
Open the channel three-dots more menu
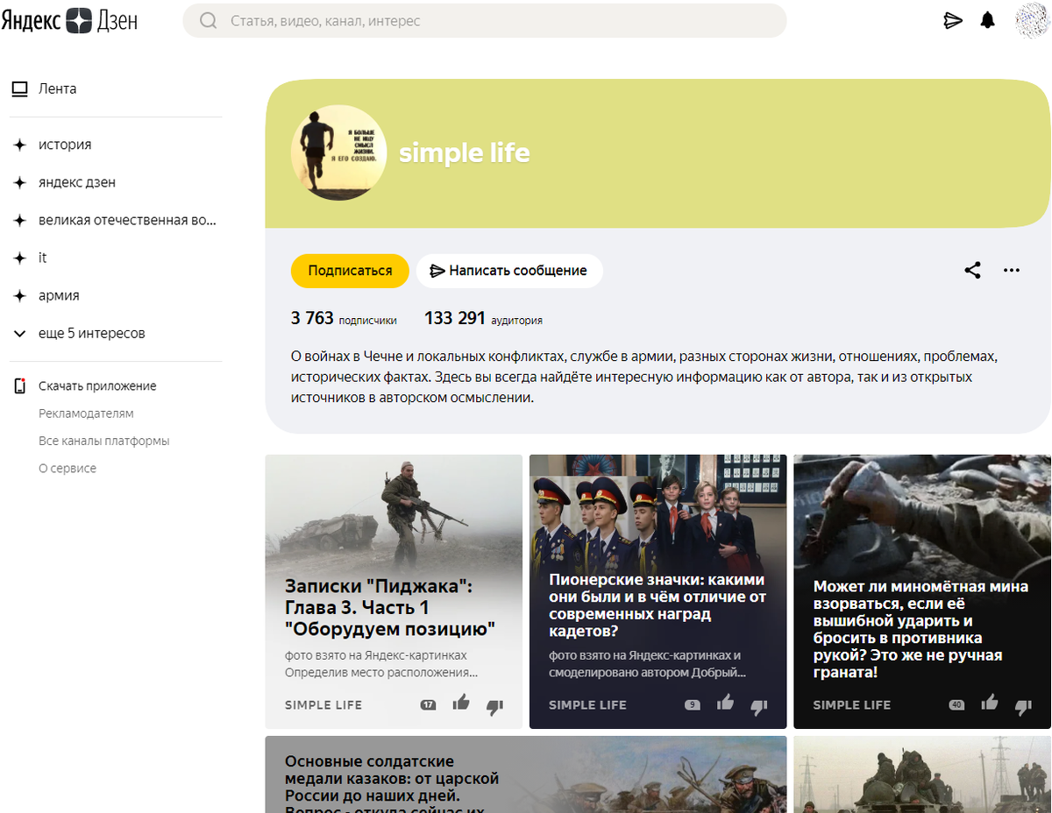tap(1012, 270)
